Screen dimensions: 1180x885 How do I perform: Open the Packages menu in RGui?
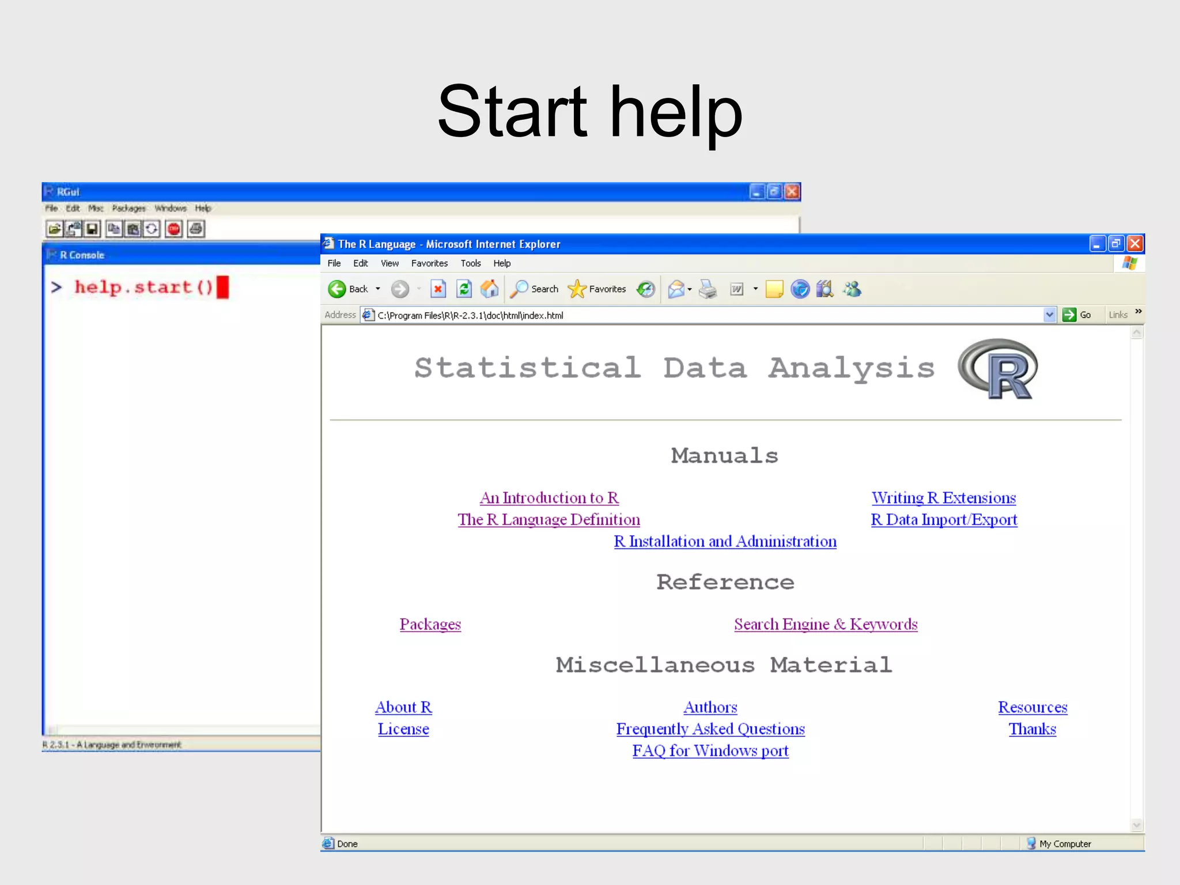(x=128, y=208)
